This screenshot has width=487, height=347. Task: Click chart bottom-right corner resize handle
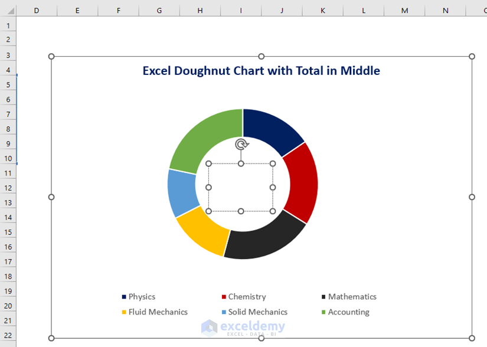(x=472, y=338)
